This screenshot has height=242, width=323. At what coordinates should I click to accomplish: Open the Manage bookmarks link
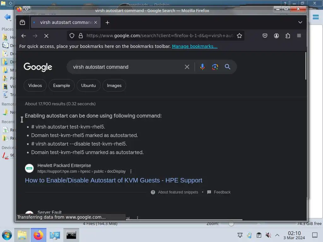[195, 46]
